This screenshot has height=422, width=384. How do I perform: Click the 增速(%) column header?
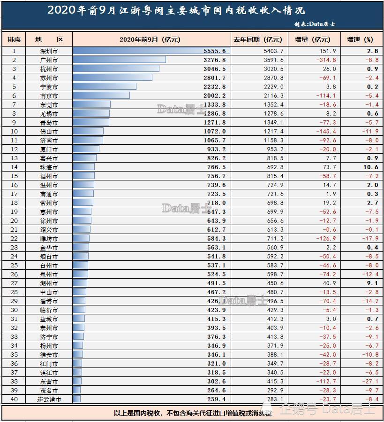coord(361,39)
